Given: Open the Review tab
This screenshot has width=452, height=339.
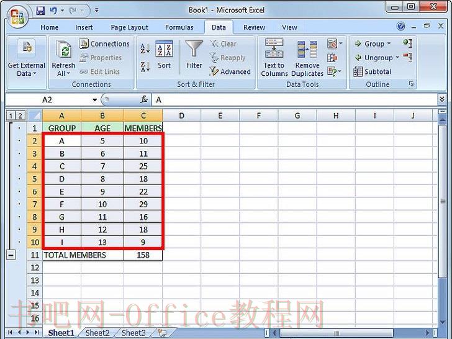Looking at the screenshot, I should tap(254, 27).
